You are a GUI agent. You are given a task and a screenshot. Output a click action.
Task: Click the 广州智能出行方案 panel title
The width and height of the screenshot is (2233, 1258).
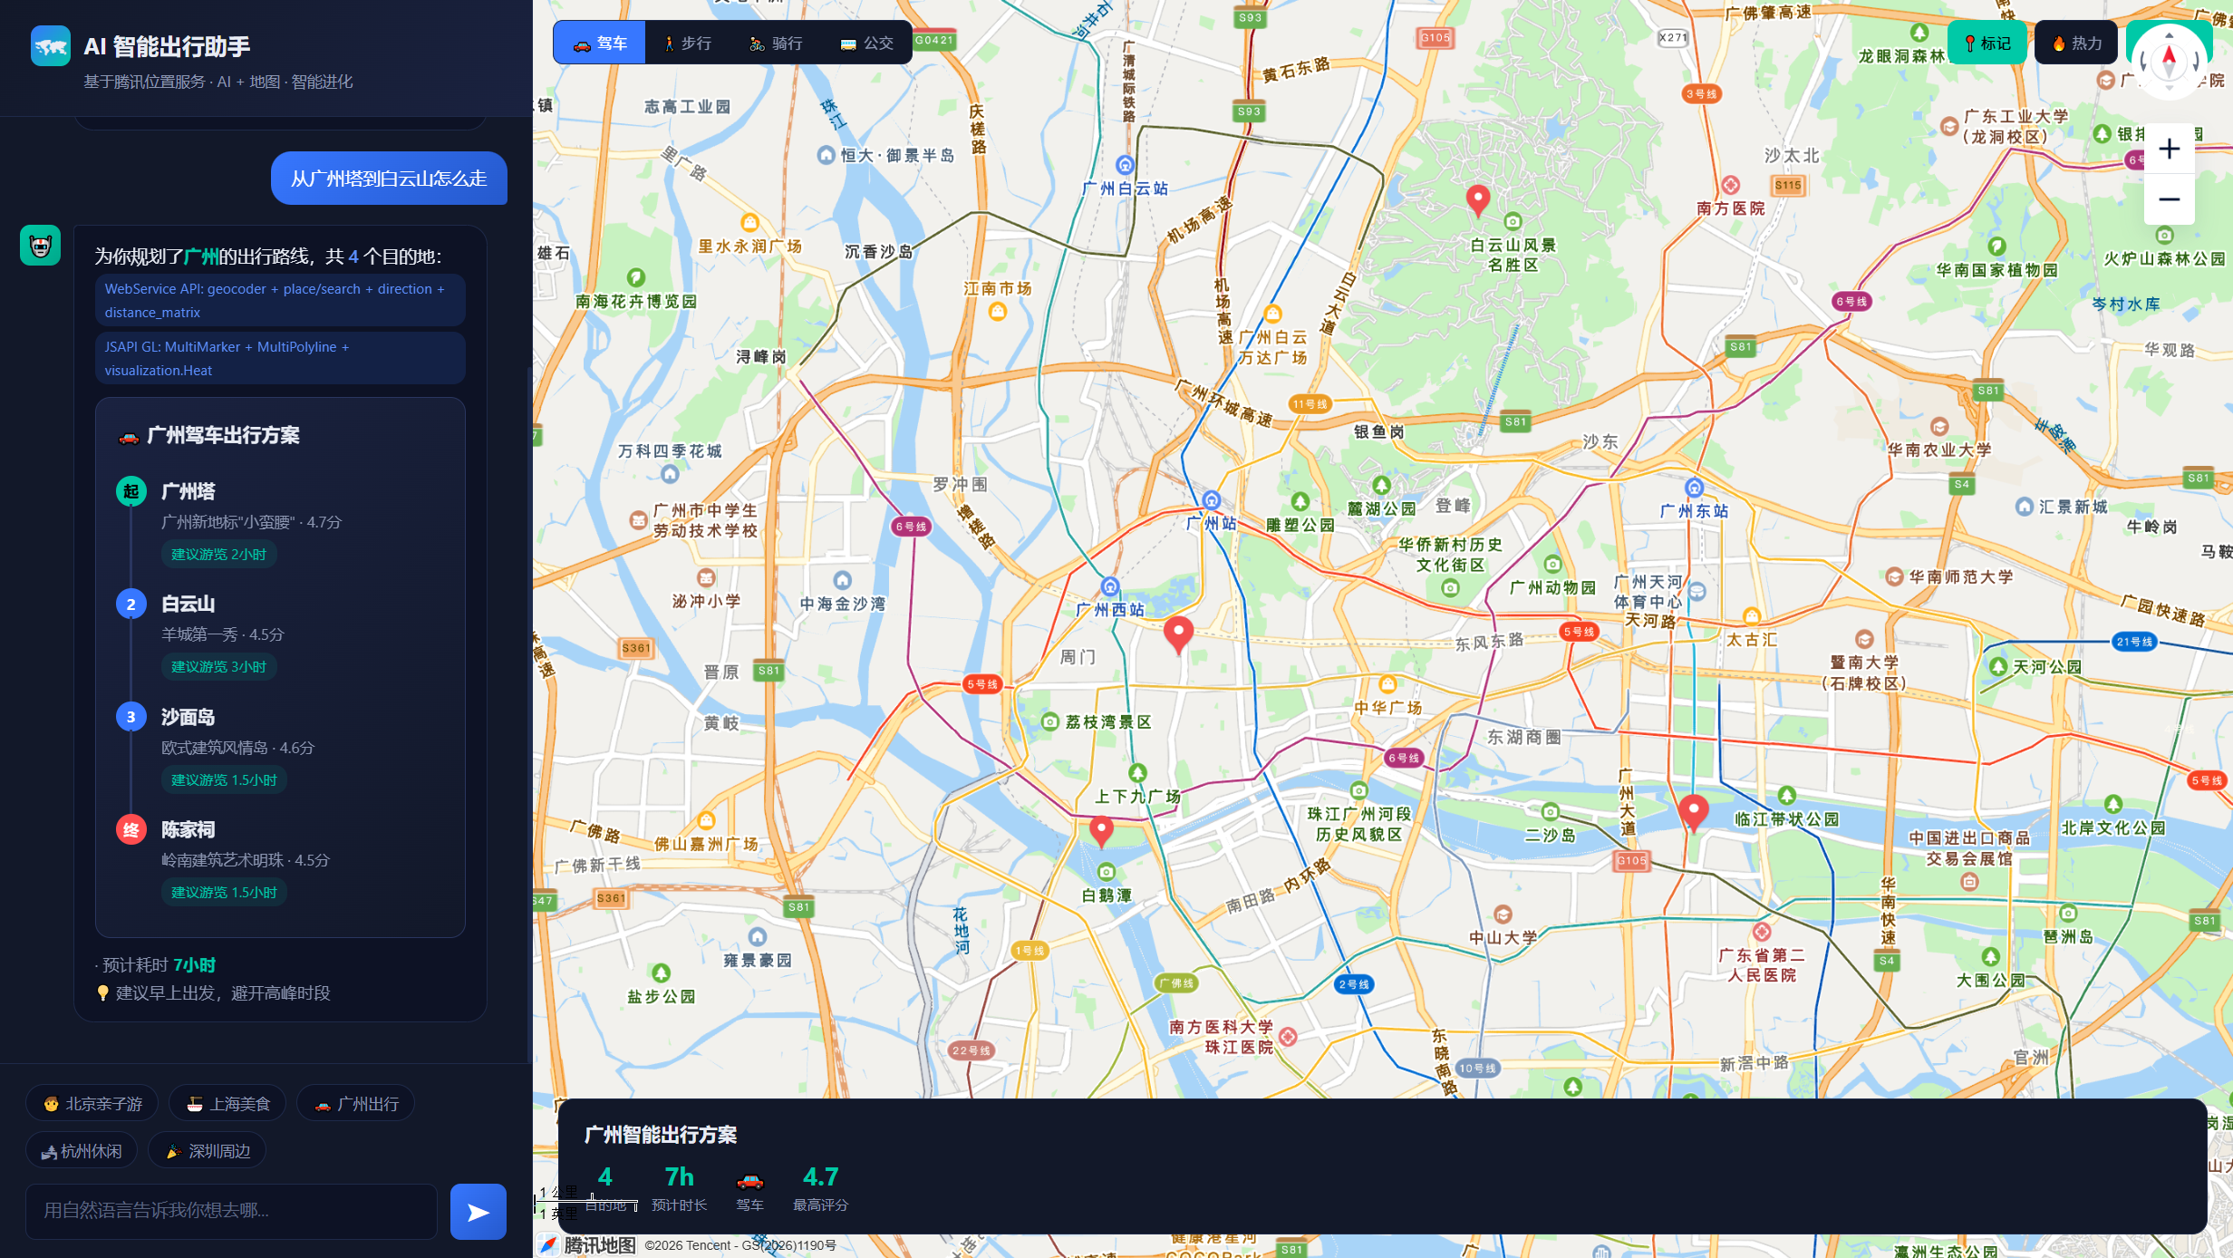coord(661,1134)
